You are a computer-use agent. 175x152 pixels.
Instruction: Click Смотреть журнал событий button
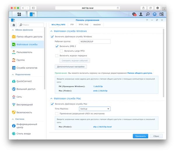point(75,61)
